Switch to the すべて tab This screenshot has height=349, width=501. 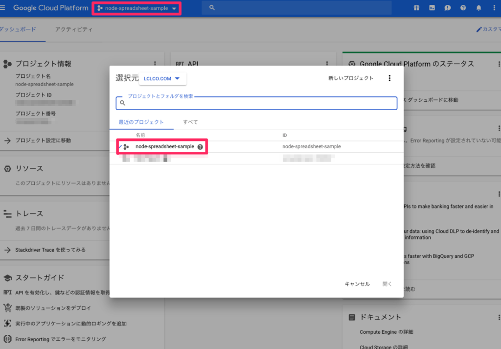(x=190, y=122)
